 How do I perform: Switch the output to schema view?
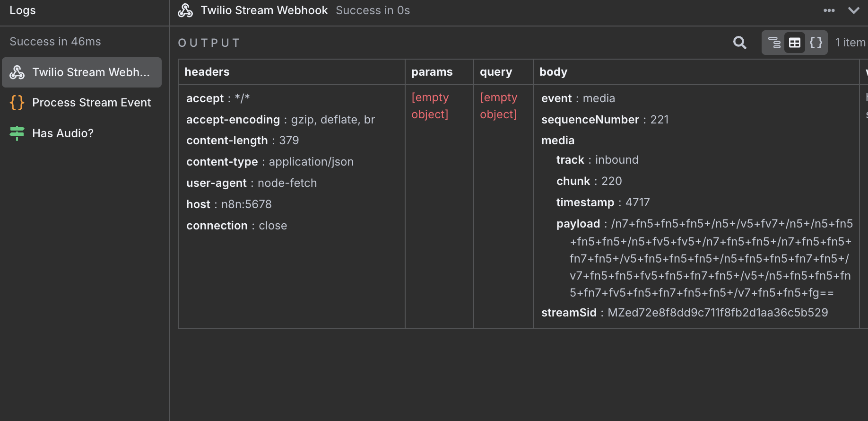click(774, 43)
